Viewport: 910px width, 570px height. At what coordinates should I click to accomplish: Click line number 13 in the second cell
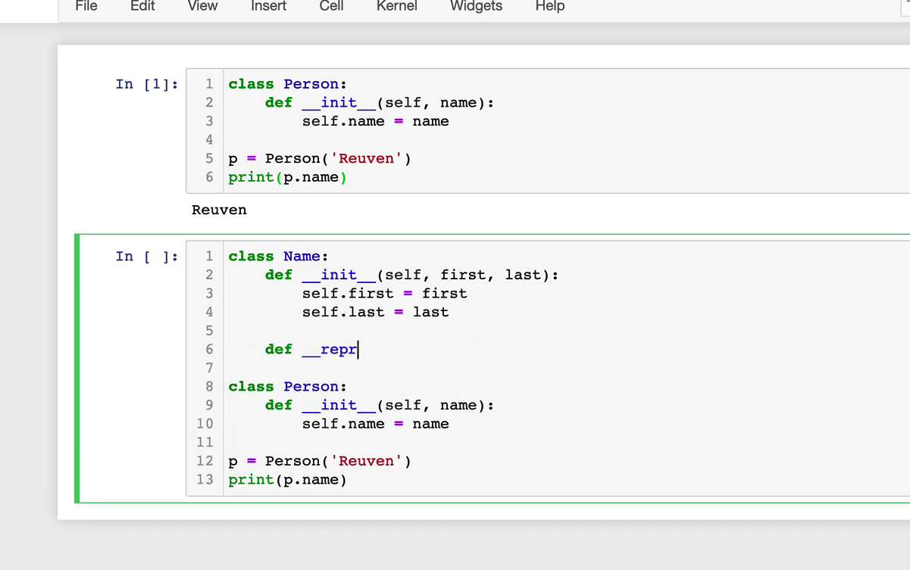coord(204,479)
